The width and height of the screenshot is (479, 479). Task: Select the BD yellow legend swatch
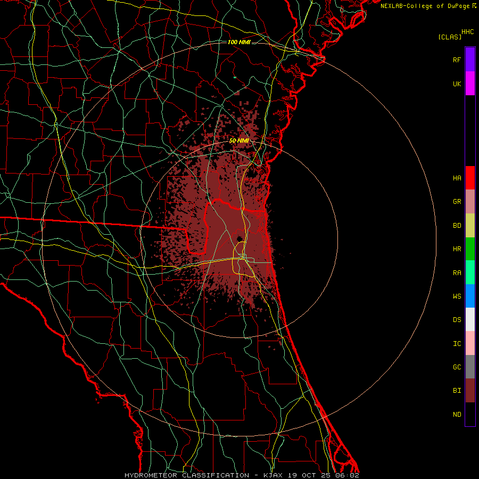click(x=470, y=226)
